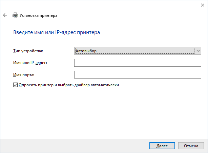Viewport: 208px width, 153px height.
Task: Proceed with the Далее button
Action: click(162, 146)
